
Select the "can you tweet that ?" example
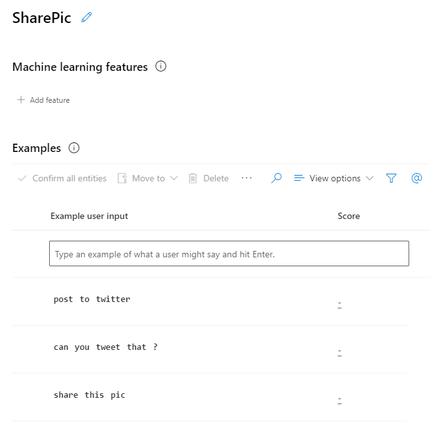[105, 347]
